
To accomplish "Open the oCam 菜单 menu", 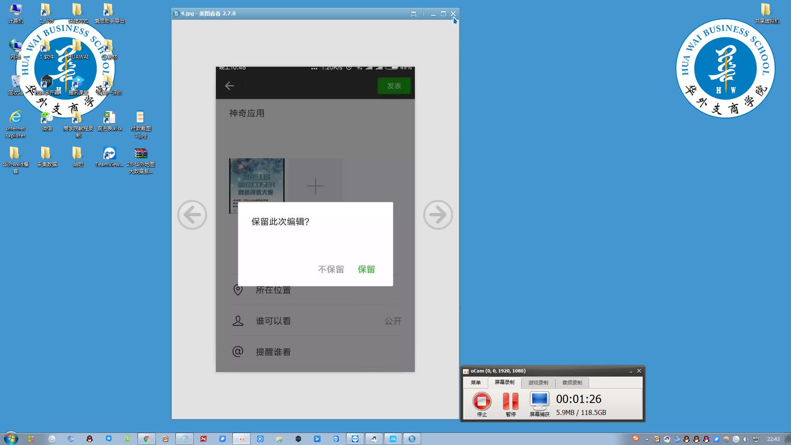I will point(475,382).
